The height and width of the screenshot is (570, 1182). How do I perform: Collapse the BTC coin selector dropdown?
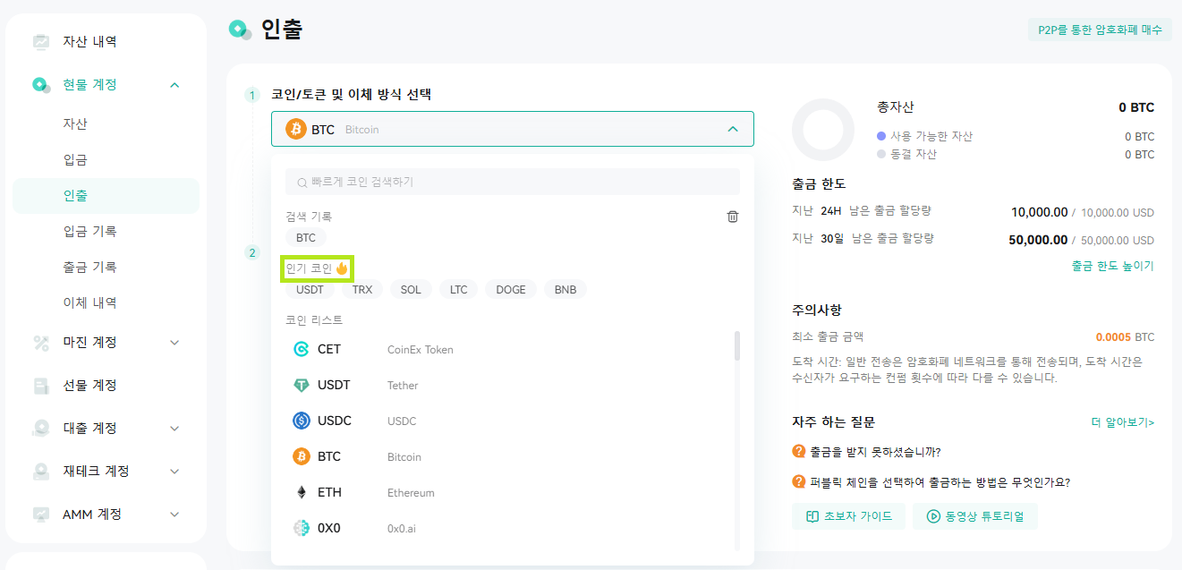click(x=733, y=129)
